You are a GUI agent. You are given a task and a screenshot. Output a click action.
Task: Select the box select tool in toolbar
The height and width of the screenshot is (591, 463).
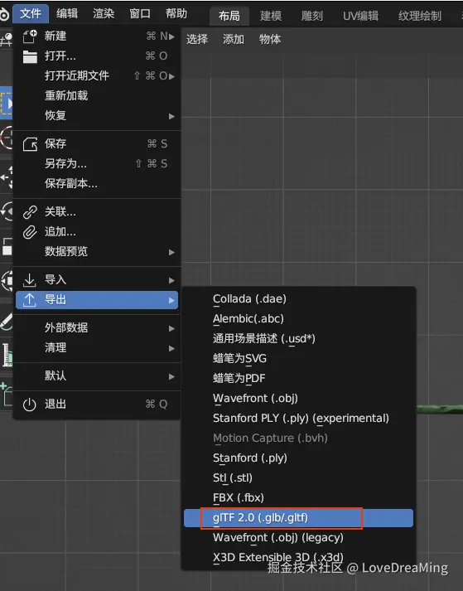tap(6, 103)
